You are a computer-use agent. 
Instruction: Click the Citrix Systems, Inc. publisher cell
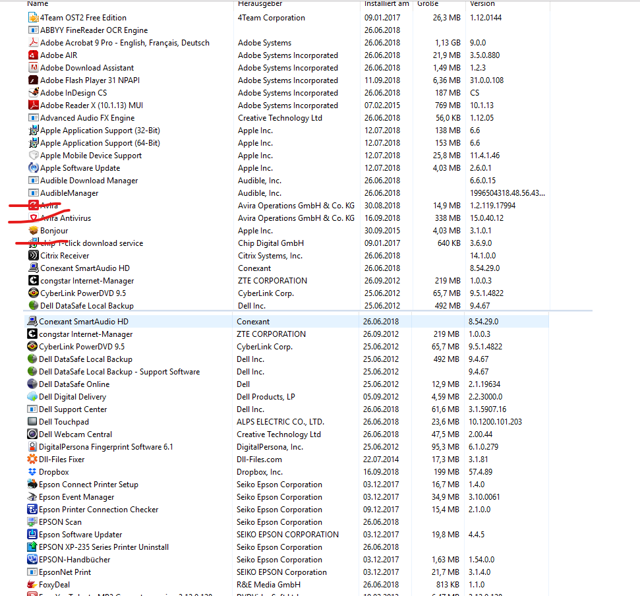pos(270,256)
